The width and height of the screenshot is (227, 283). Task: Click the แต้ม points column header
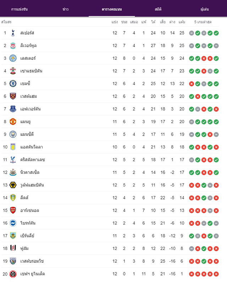(182, 22)
